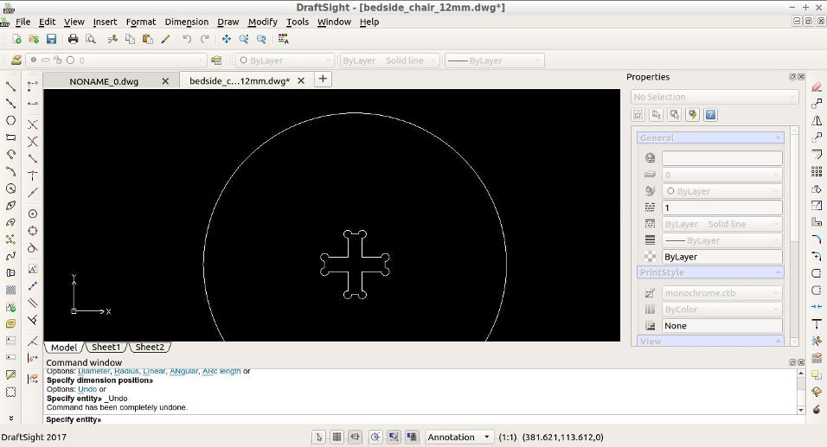
Task: Switch to Sheet2 tab
Action: [150, 347]
